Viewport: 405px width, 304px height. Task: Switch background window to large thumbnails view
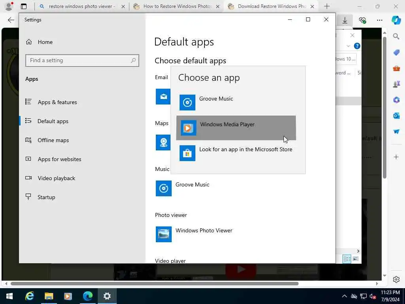tap(356, 259)
